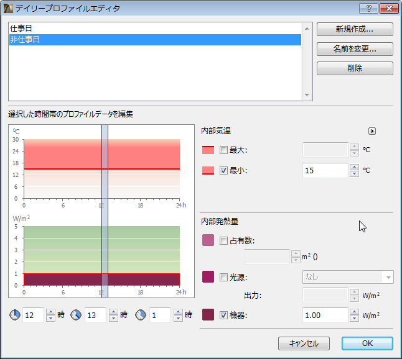Viewport: 402px width, 359px height.
Task: Click the 占有数 color swatch
Action: 208,240
